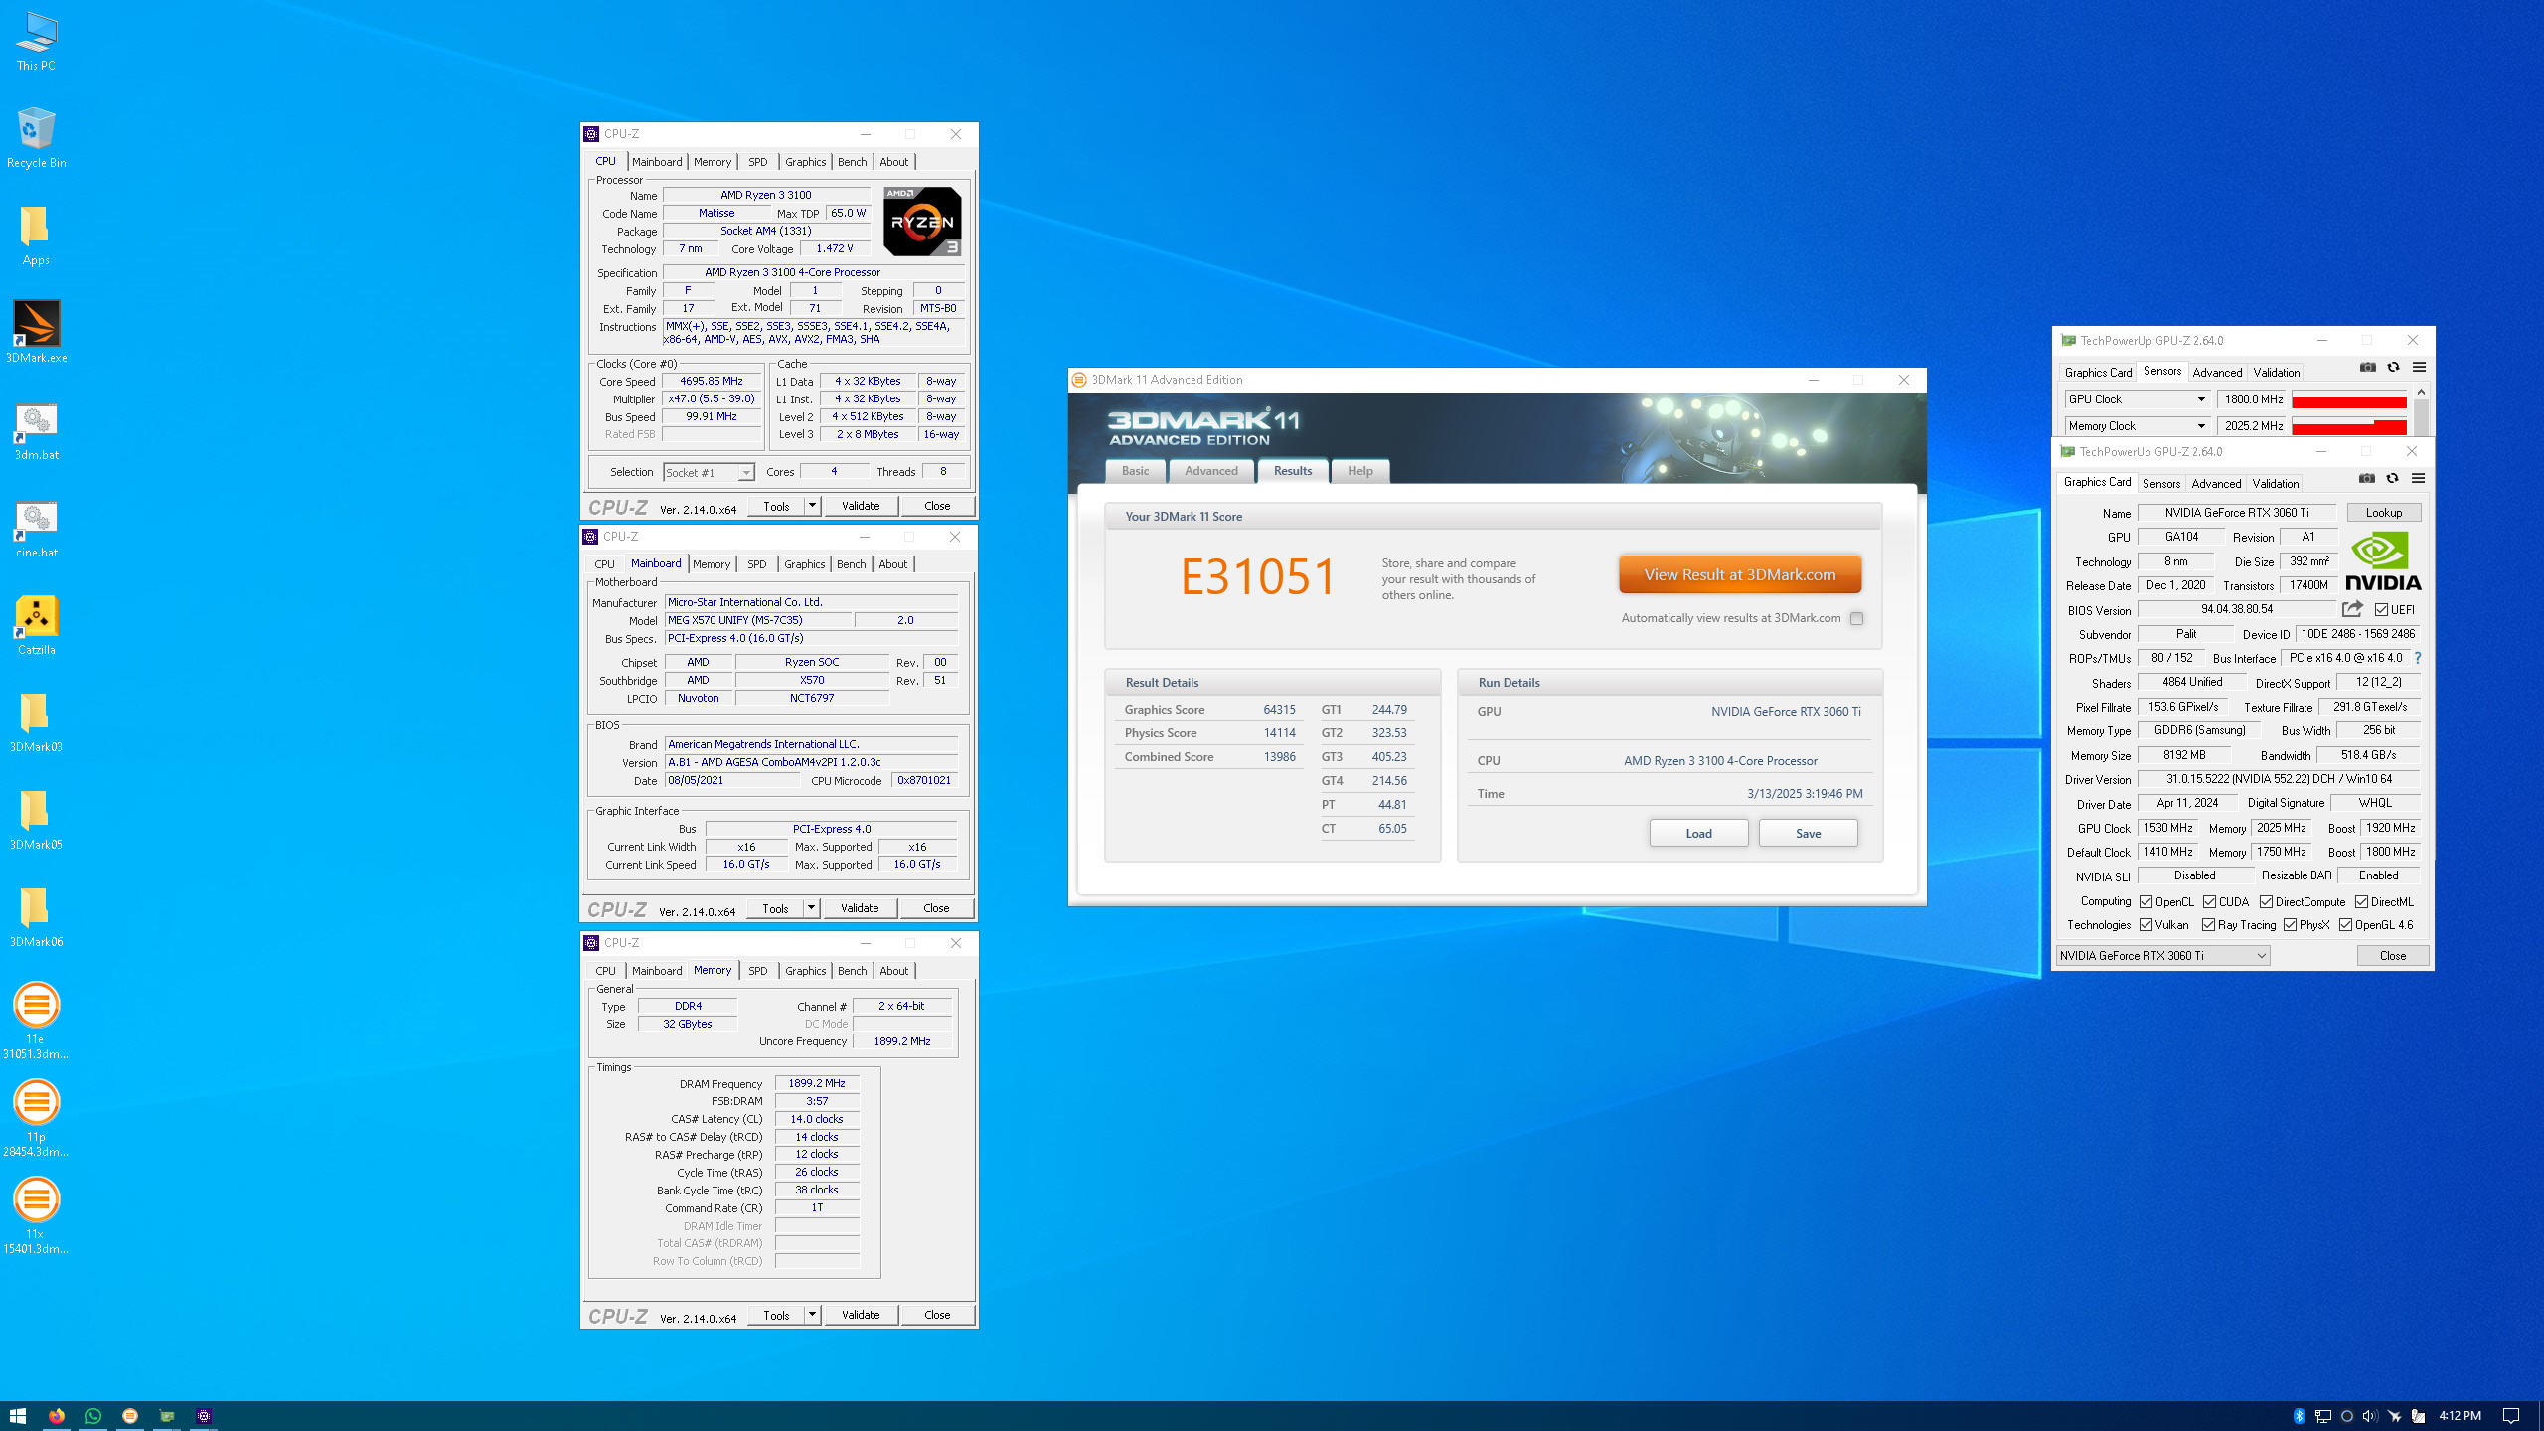
Task: Select the Catzilla desktop shortcut
Action: pyautogui.click(x=36, y=626)
